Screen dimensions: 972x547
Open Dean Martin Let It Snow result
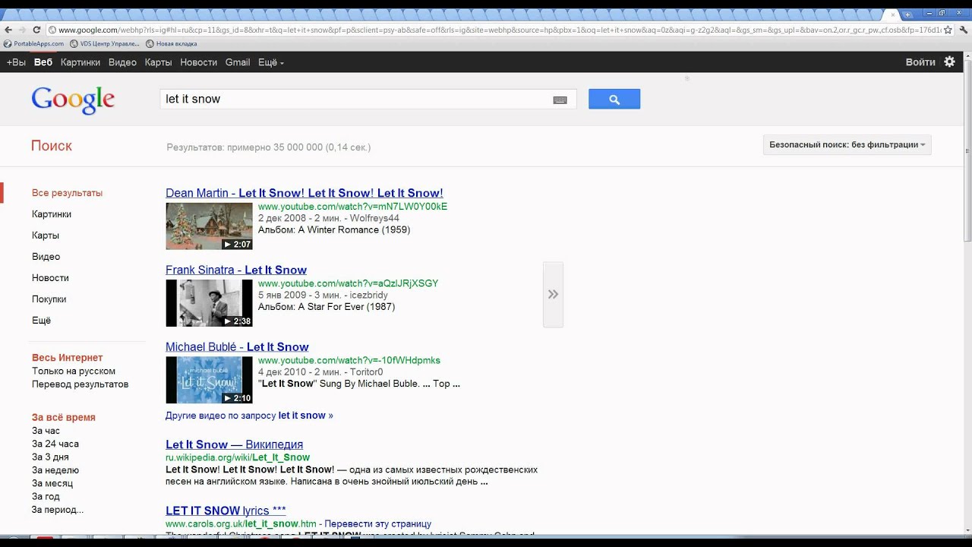(305, 193)
